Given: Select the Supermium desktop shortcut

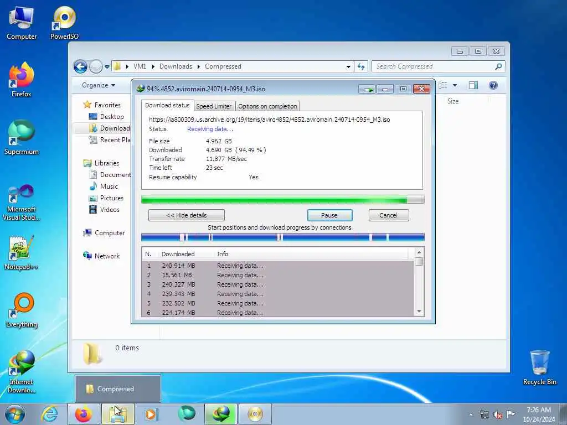Looking at the screenshot, I should click(x=22, y=137).
